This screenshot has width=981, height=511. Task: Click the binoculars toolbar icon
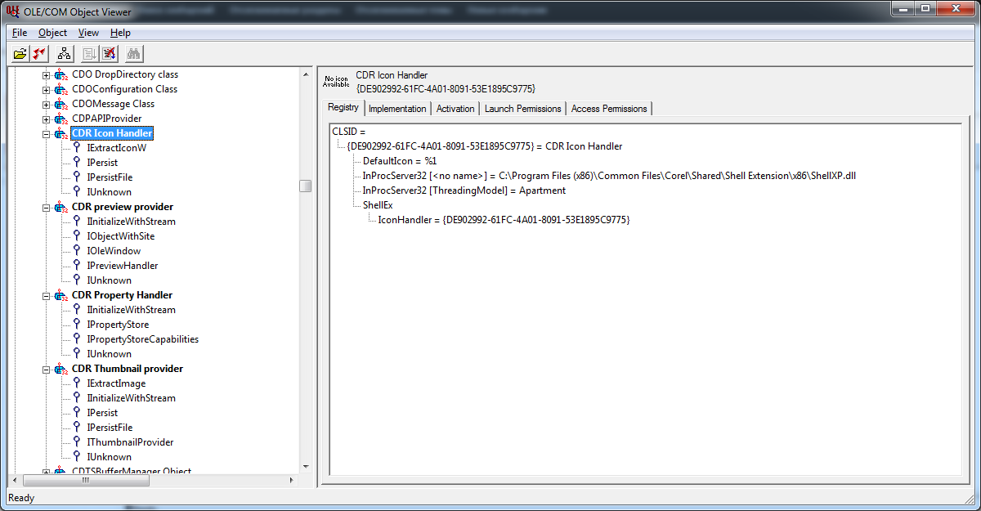coord(135,54)
